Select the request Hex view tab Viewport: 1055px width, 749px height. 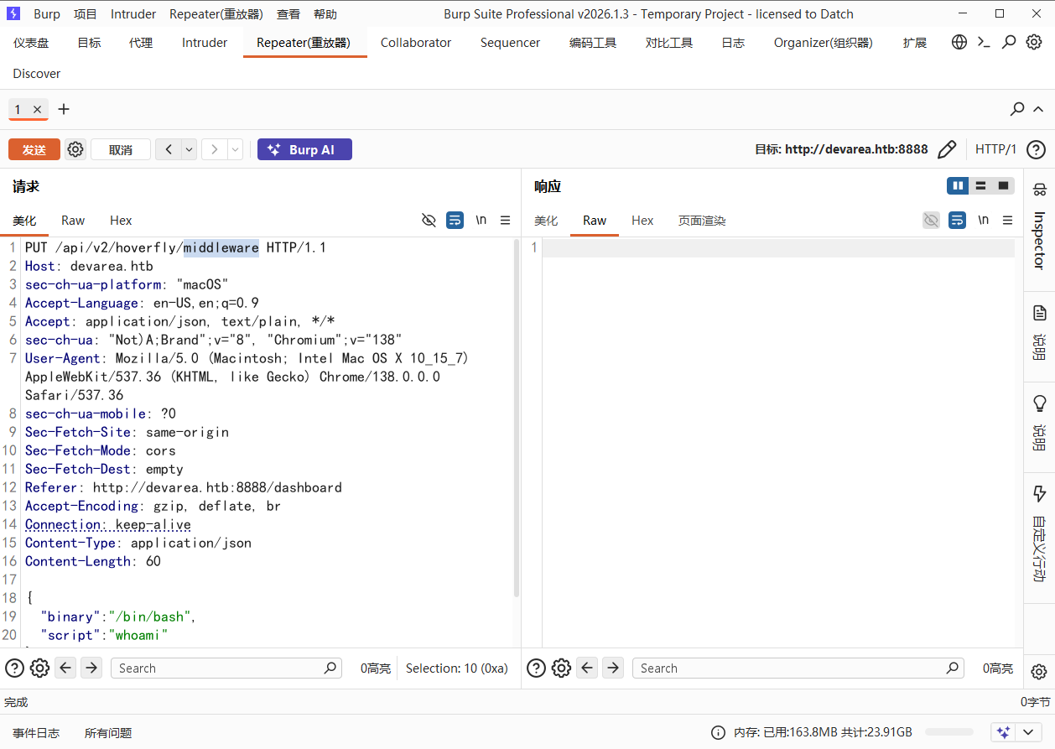pyautogui.click(x=121, y=220)
